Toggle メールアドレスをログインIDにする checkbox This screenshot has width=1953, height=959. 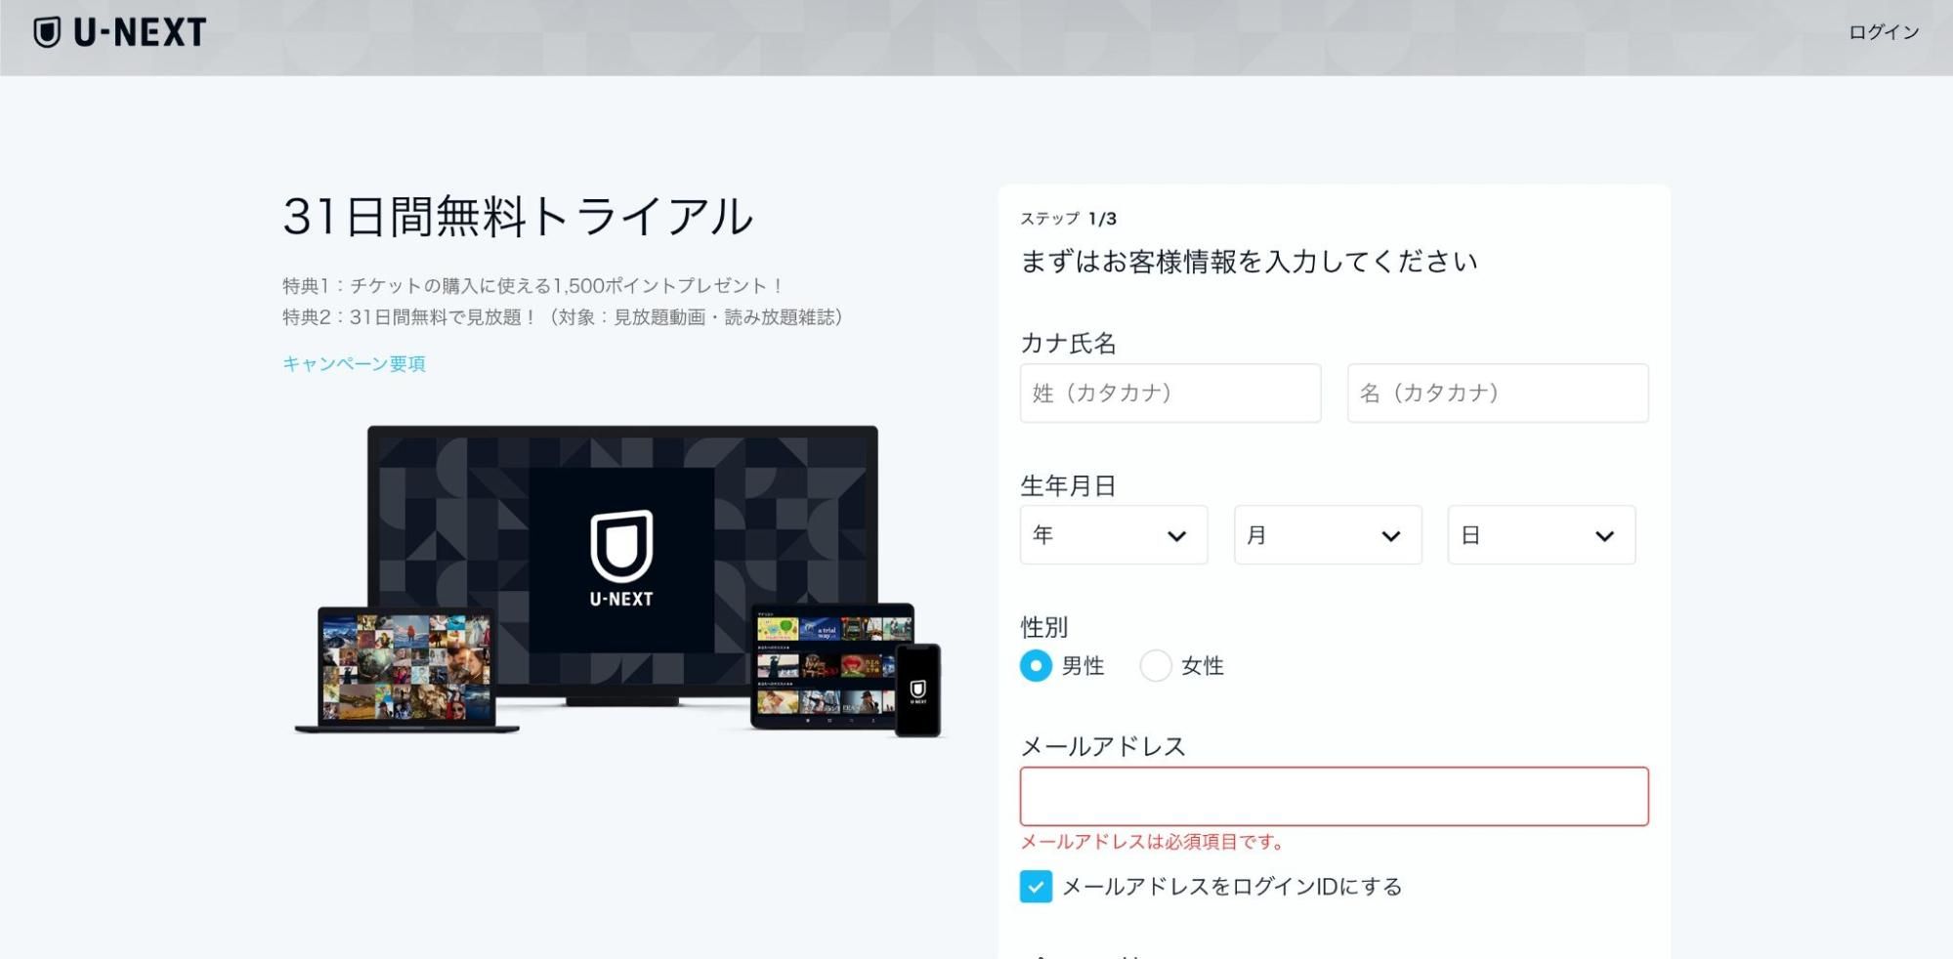1036,886
